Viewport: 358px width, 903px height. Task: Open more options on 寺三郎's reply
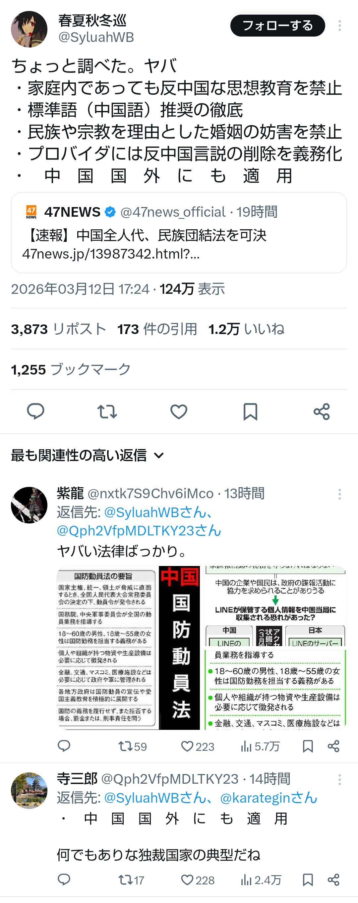[x=339, y=779]
